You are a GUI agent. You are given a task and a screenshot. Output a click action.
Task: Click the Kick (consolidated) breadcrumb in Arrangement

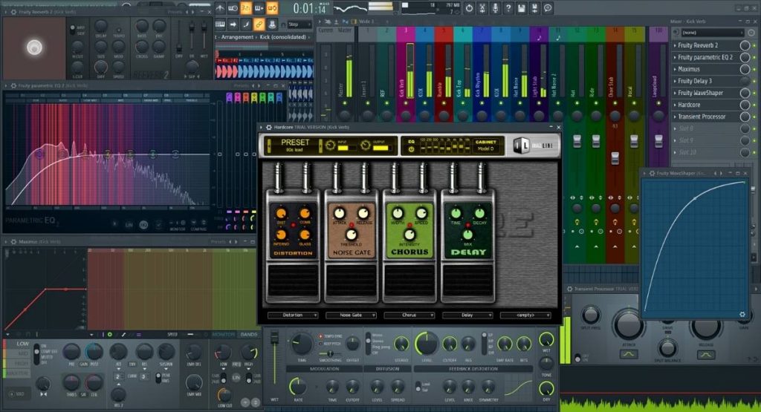click(x=283, y=37)
